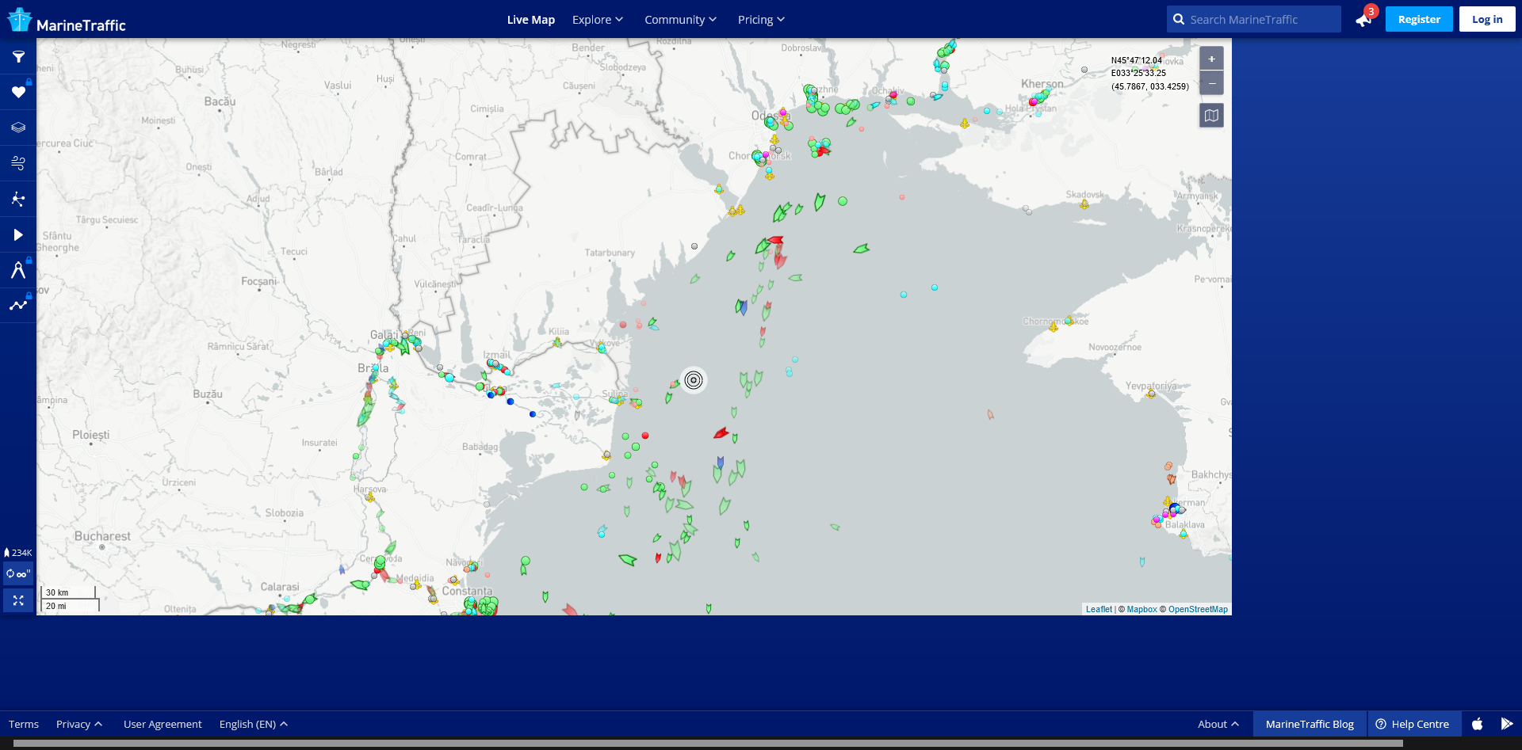Click the Bucharest city label on map

coord(102,536)
